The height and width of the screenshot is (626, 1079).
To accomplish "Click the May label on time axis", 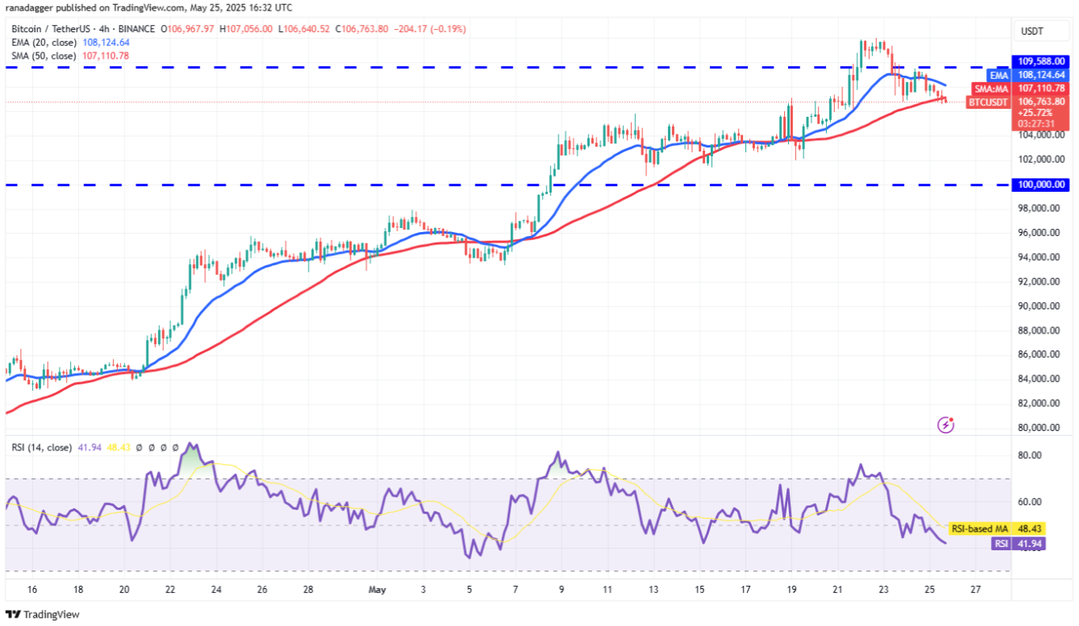I will (x=376, y=590).
